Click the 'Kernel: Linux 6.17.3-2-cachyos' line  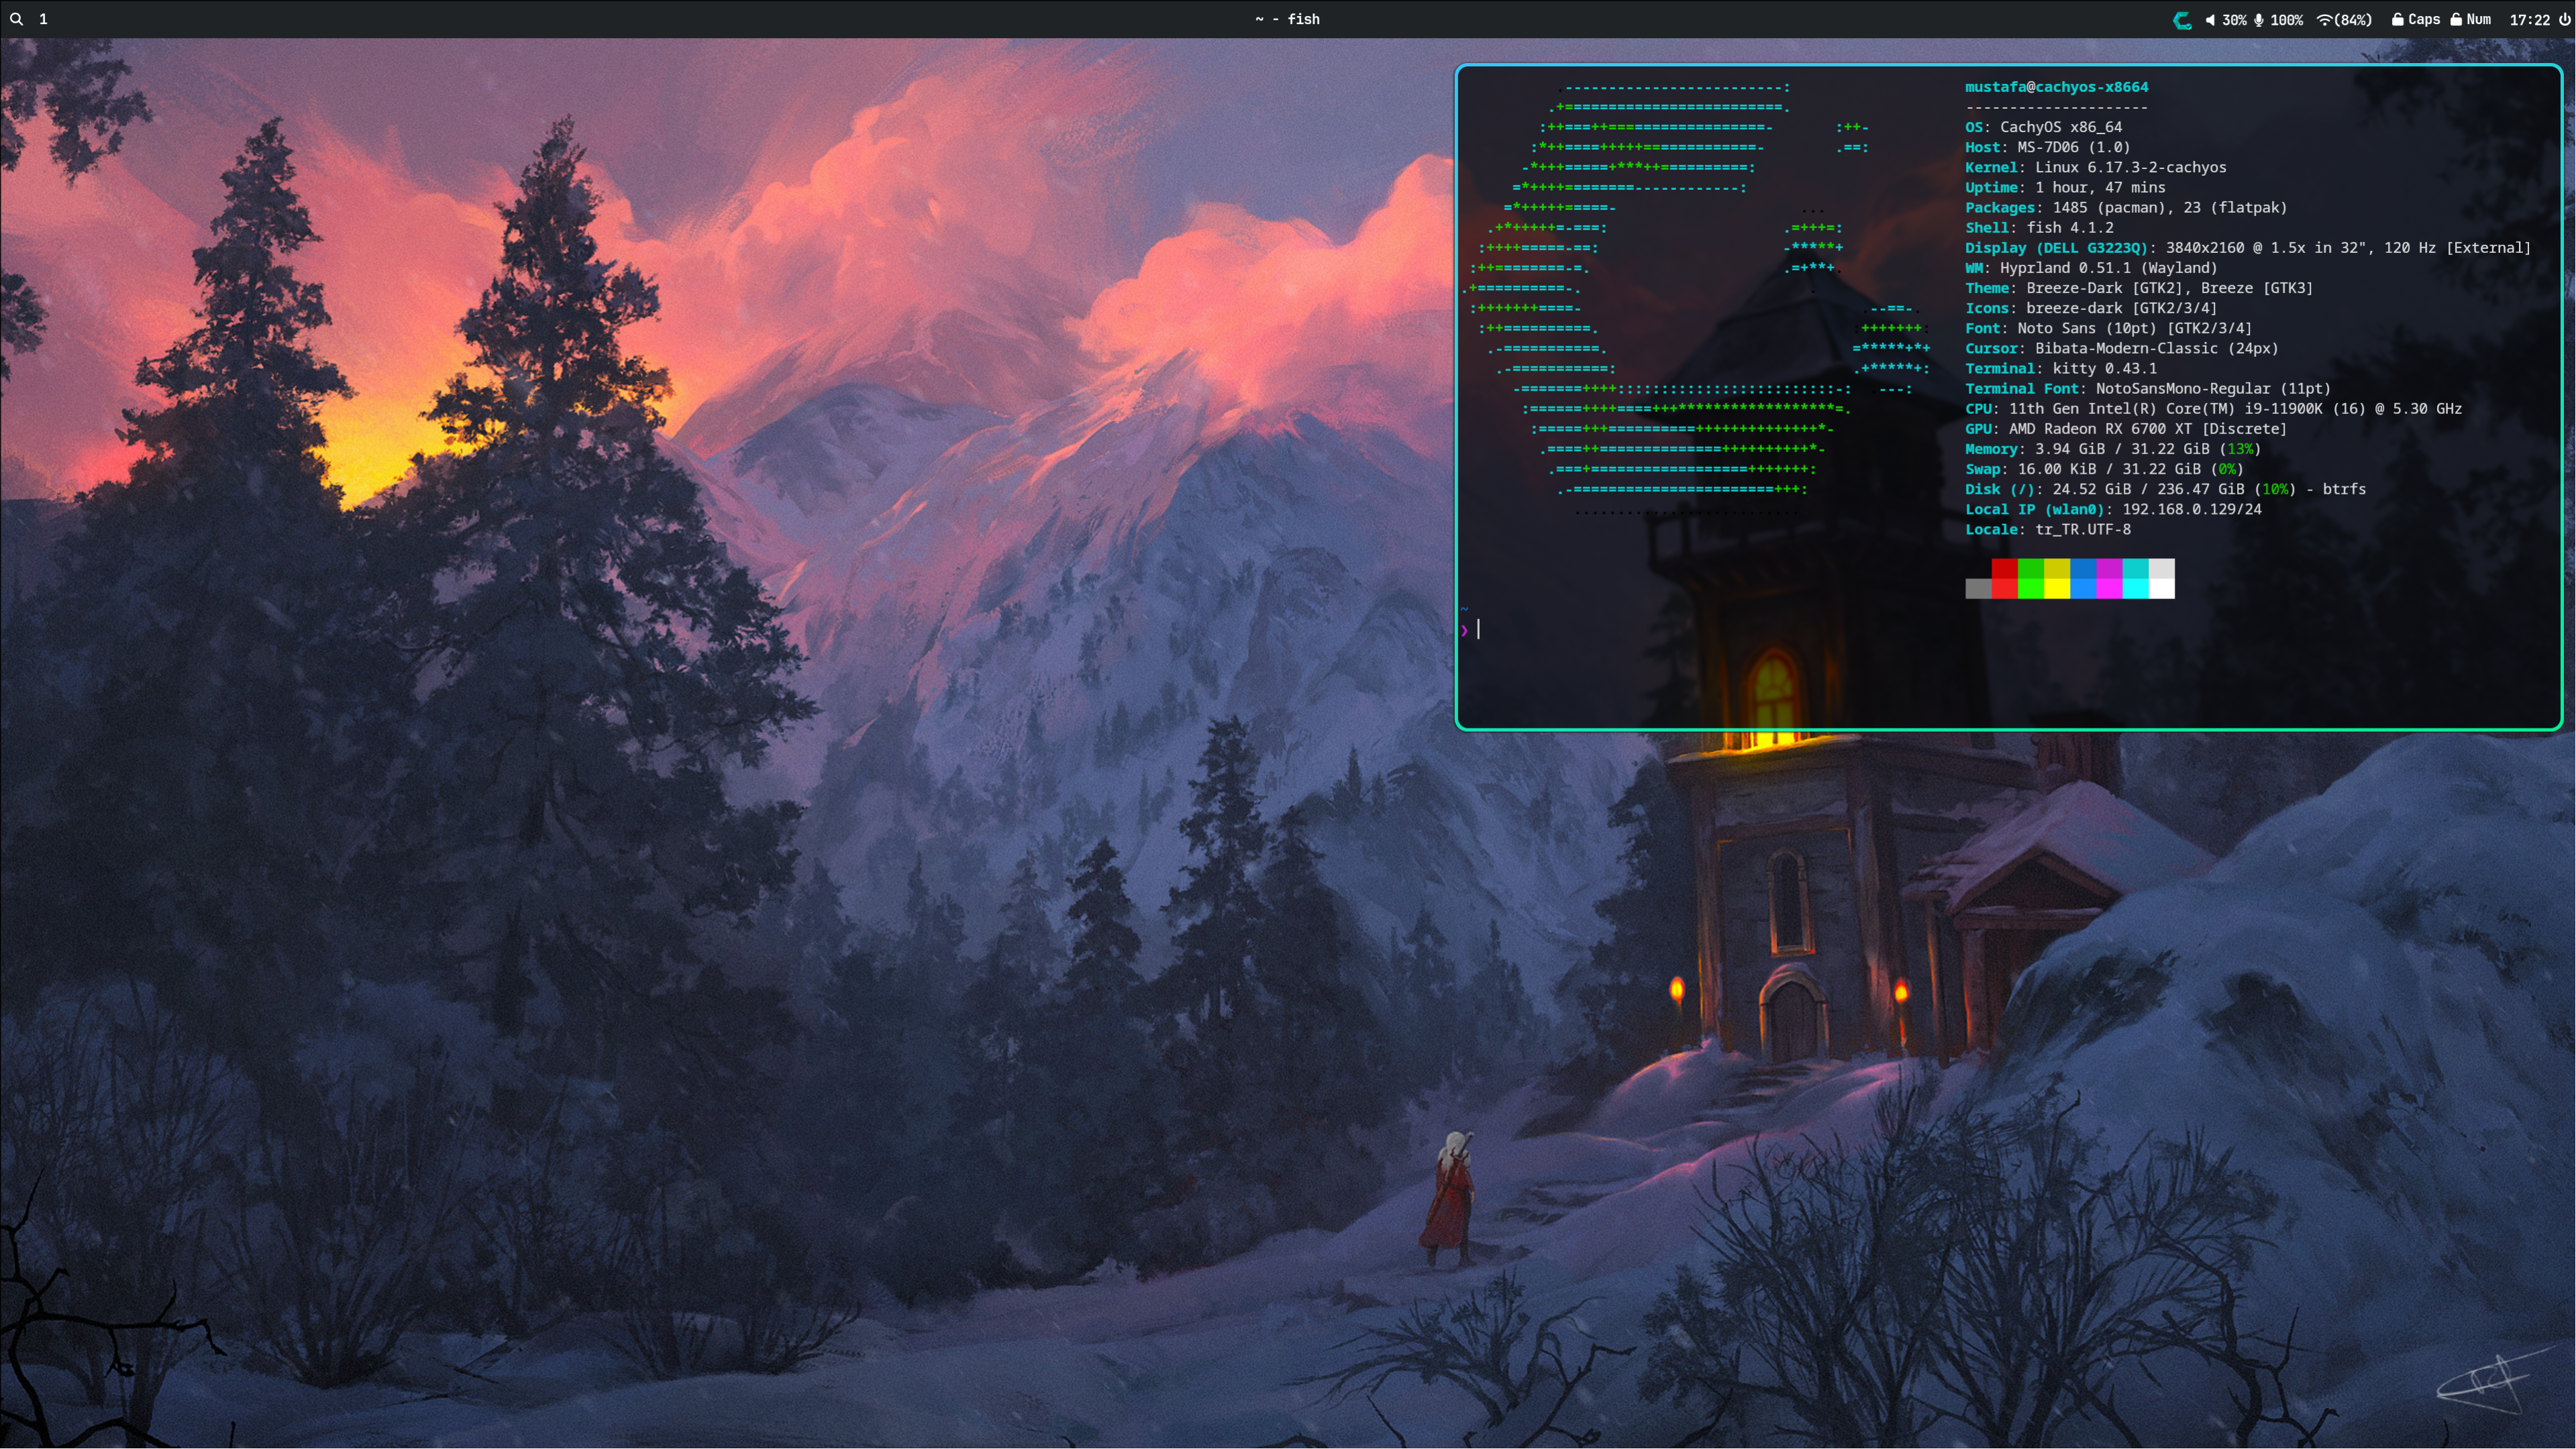(x=2095, y=167)
